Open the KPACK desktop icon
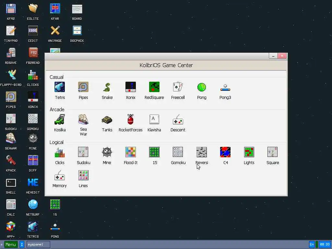This screenshot has width=332, height=249. [11, 160]
